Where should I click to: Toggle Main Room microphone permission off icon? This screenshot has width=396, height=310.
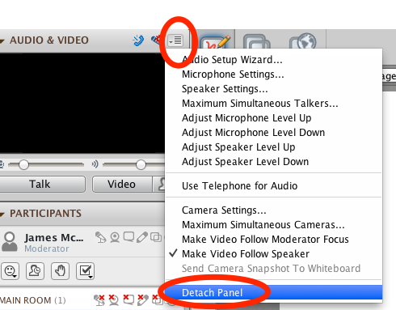tap(99, 300)
